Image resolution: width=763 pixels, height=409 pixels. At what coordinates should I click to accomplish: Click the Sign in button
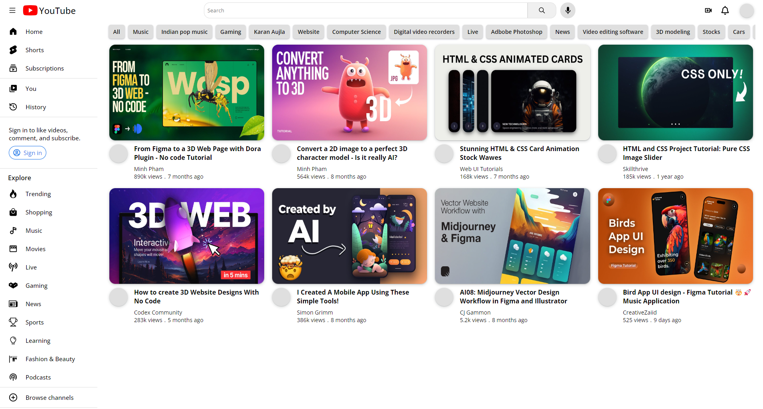(28, 153)
